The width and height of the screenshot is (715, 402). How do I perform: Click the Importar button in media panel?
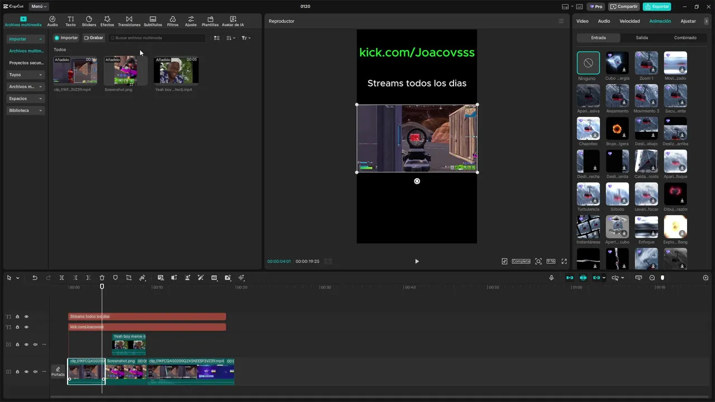pyautogui.click(x=66, y=38)
